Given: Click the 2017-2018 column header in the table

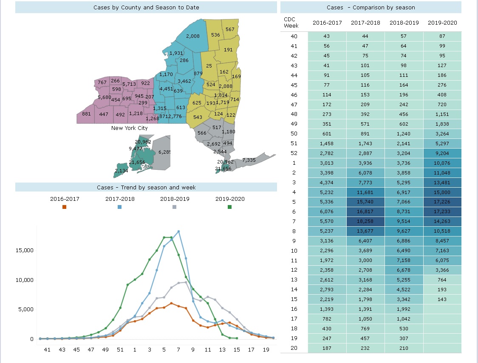Looking at the screenshot, I should (365, 23).
